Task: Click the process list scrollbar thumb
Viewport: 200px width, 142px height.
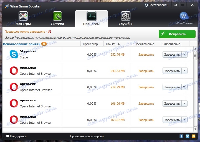Action: coord(195,56)
